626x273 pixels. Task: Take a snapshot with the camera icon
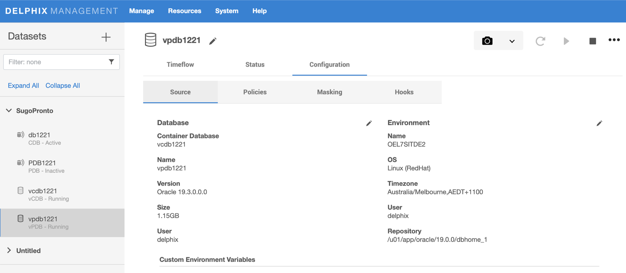click(x=487, y=41)
